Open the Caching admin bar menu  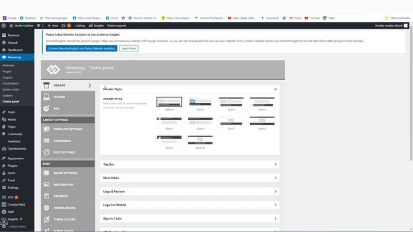point(80,26)
